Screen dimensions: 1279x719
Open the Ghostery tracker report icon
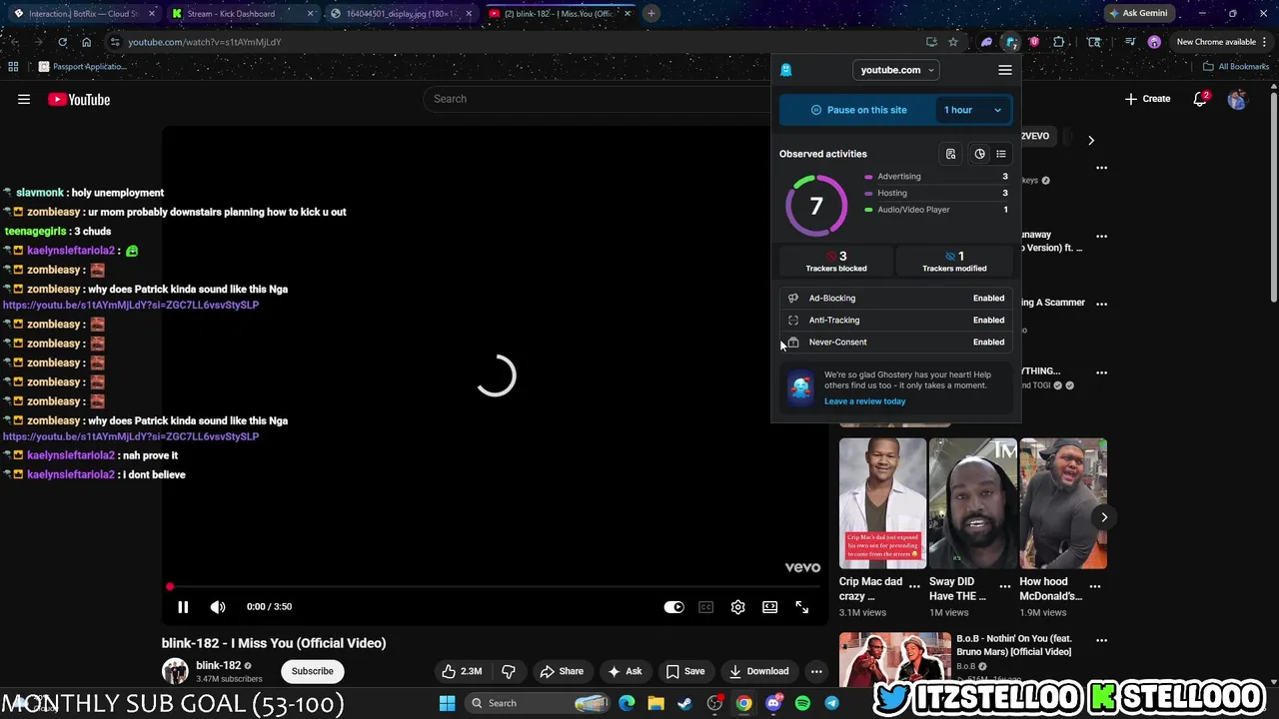950,154
